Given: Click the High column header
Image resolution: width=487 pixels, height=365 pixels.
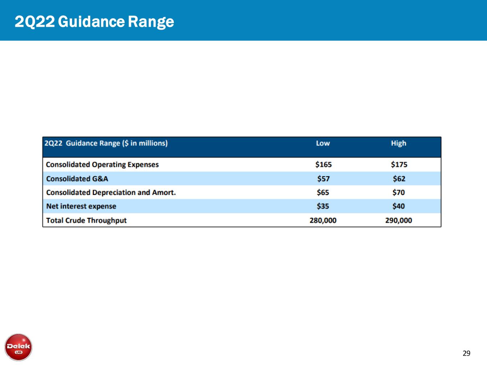Looking at the screenshot, I should pos(399,143).
